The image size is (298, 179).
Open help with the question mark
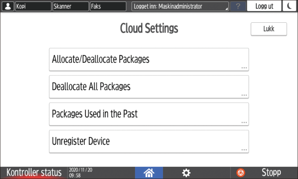(238, 6)
